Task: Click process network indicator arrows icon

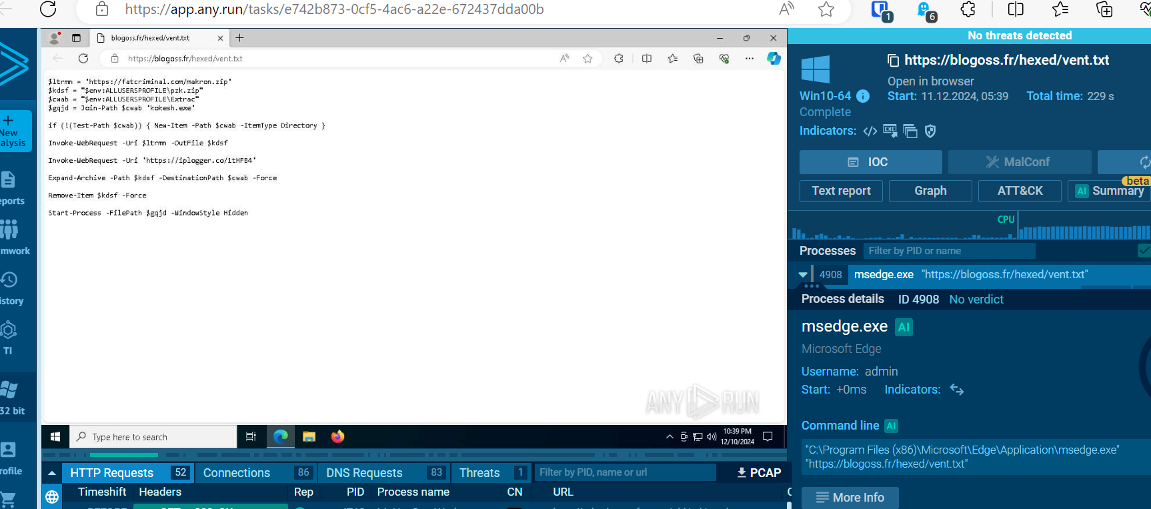Action: (x=957, y=390)
